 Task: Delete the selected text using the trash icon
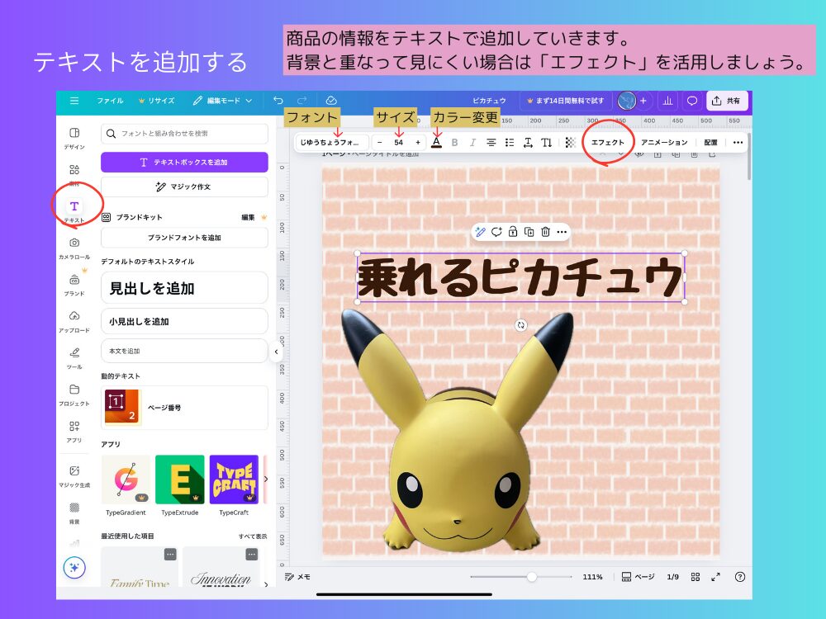(545, 232)
